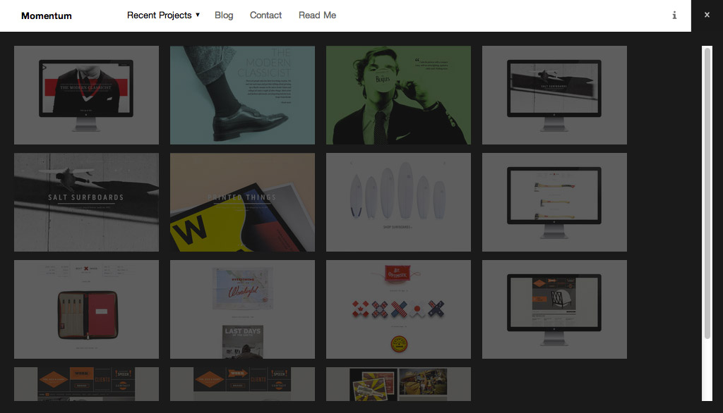The width and height of the screenshot is (723, 413).
Task: Open the teal shoe Modern Classicist thumbnail
Action: pyautogui.click(x=243, y=95)
